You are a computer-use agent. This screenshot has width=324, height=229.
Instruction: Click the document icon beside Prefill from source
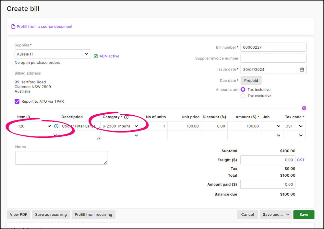[13, 27]
